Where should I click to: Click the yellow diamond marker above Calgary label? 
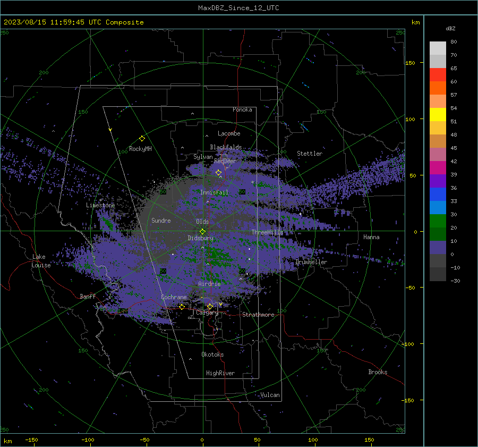click(x=210, y=306)
